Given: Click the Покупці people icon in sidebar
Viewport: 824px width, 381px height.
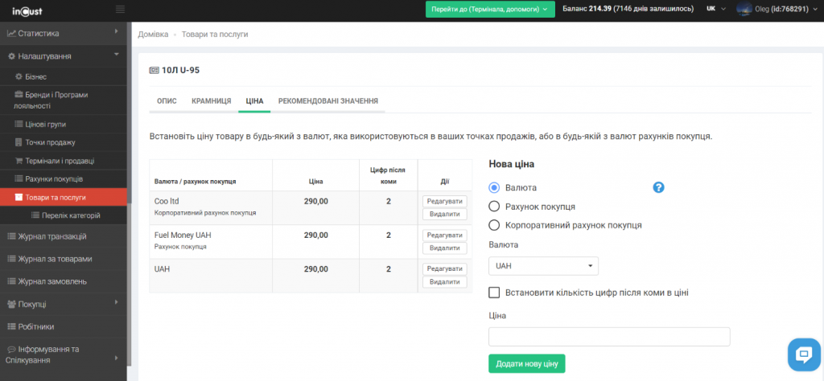Looking at the screenshot, I should click(12, 305).
